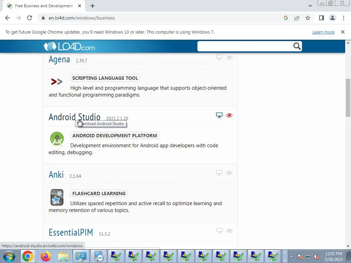Click the Chrome taskbar icon
Screen dimensions: 351x263
coord(28,256)
